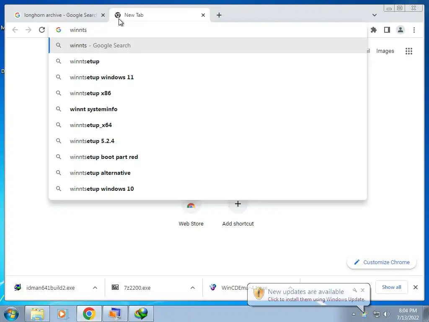Viewport: 429px width, 322px height.
Task: Show hidden tray icons arrow
Action: [354, 314]
